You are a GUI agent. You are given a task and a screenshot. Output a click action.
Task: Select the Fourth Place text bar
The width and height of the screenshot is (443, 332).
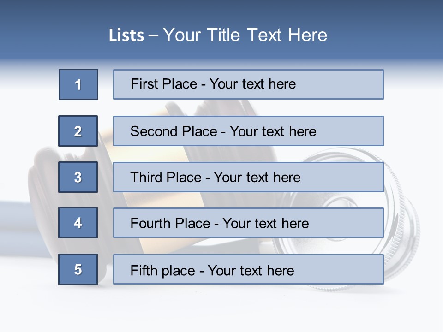(x=248, y=223)
